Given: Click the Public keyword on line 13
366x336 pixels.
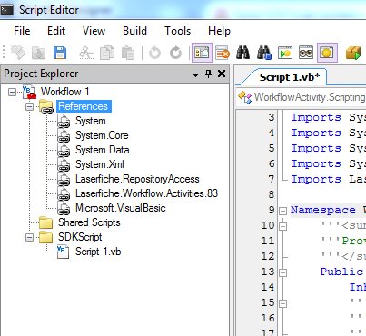Looking at the screenshot, I should click(341, 272).
